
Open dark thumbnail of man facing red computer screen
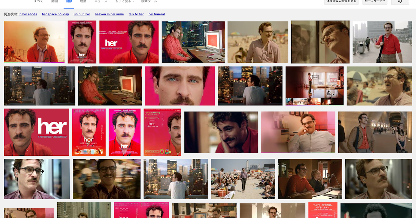[x=110, y=86]
